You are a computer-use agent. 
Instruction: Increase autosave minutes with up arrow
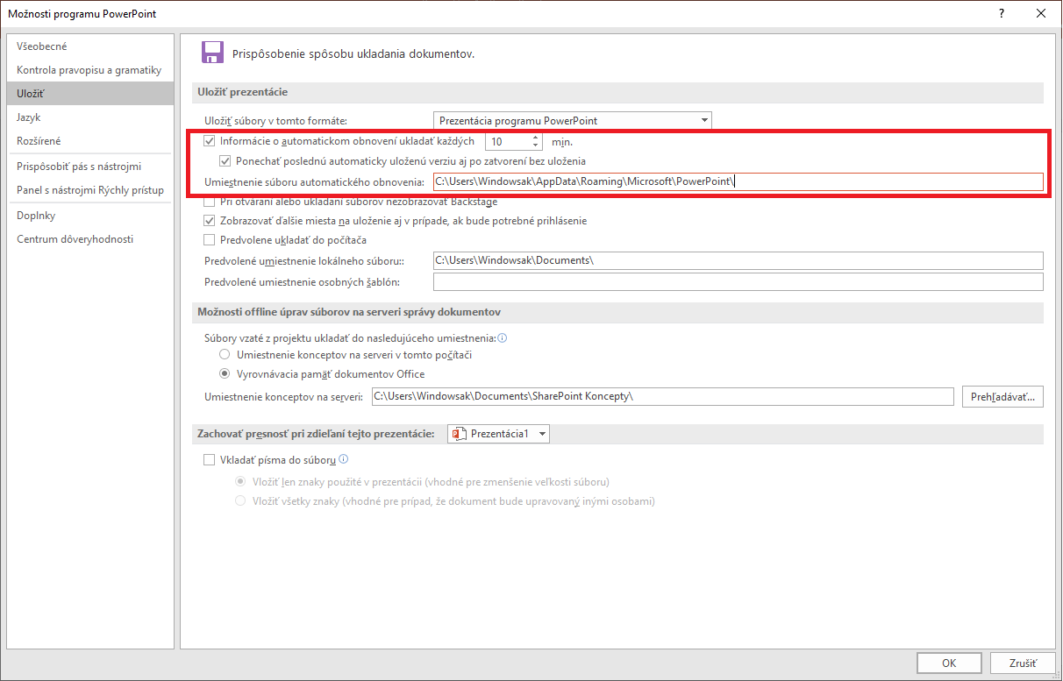pyautogui.click(x=536, y=137)
